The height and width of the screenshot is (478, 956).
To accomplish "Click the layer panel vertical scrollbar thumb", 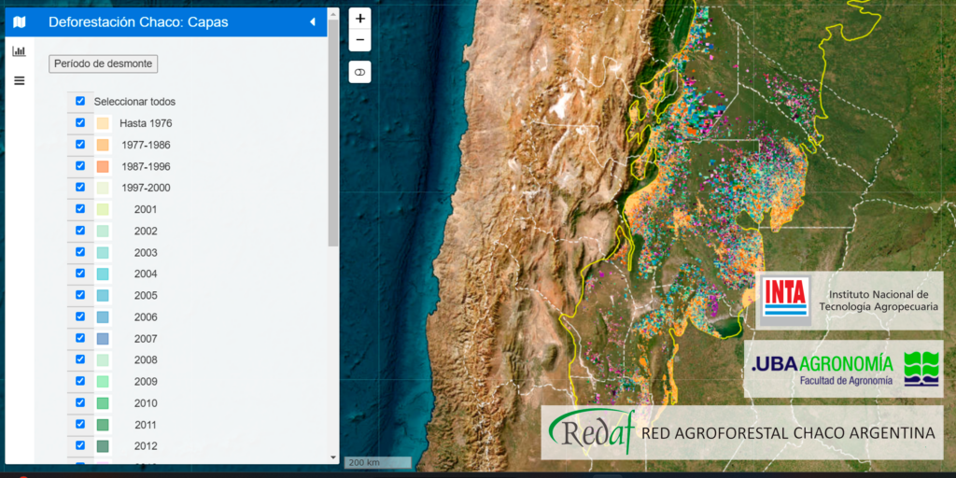I will click(333, 133).
